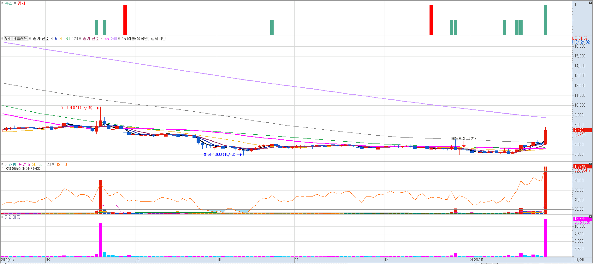Screen dimensions: 593x264
Task: Click the 7,500 trading value axis label
Action: (x=579, y=234)
